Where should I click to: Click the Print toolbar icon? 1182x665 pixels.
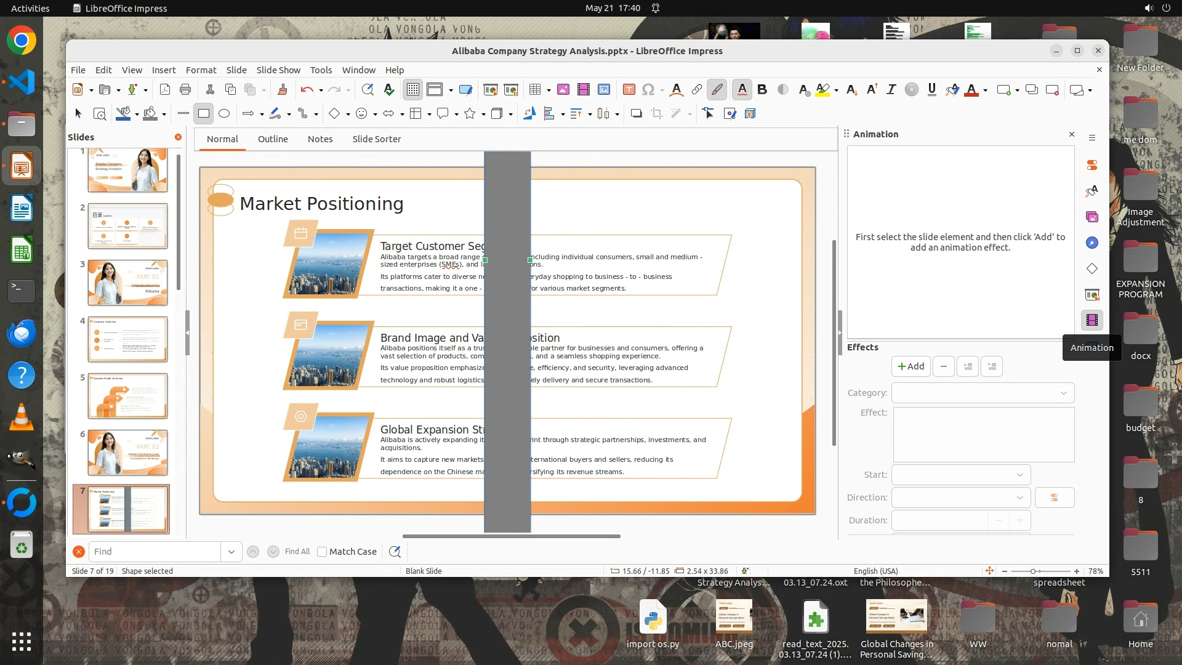185,90
